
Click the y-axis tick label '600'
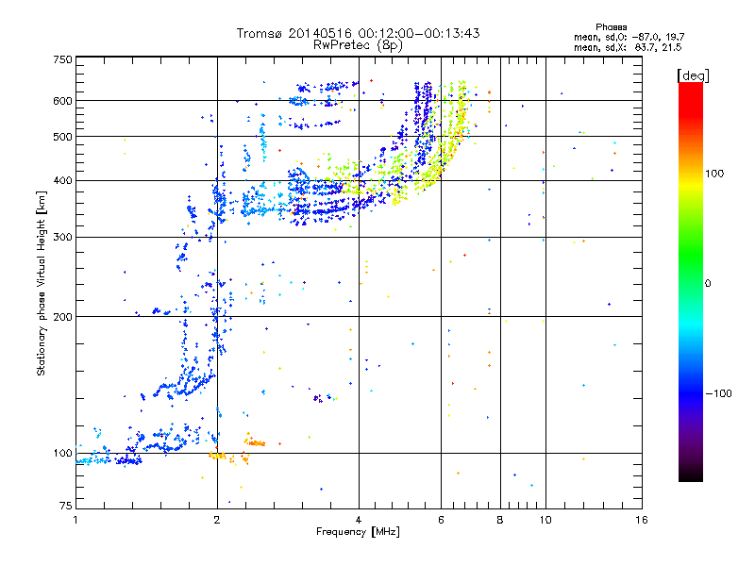(62, 101)
